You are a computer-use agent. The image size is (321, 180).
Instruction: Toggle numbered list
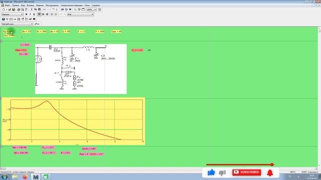click(x=56, y=14)
